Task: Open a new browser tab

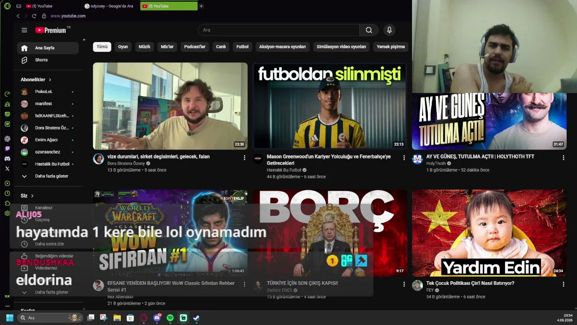Action: (201, 6)
